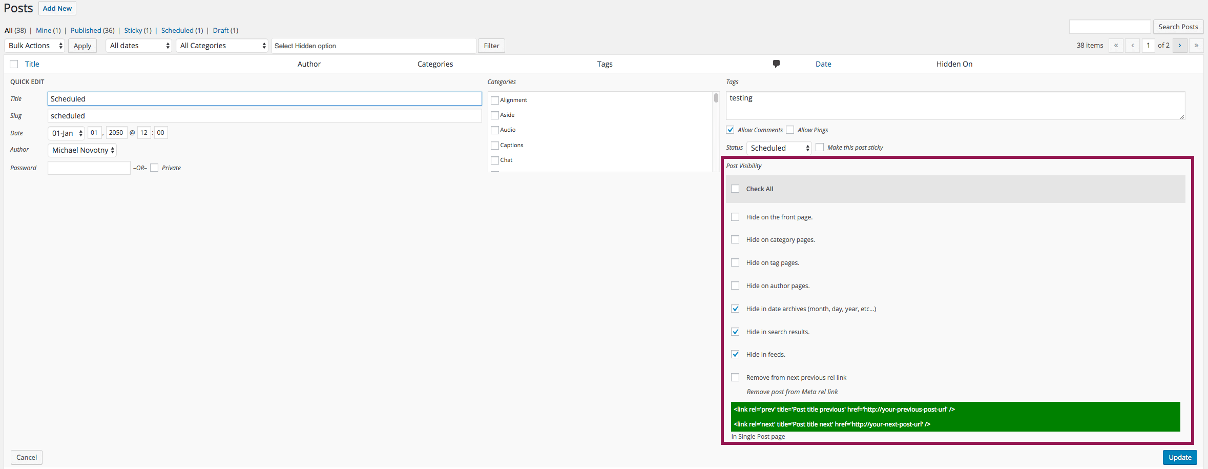1208x469 pixels.
Task: Sort posts by Title column
Action: coord(32,64)
